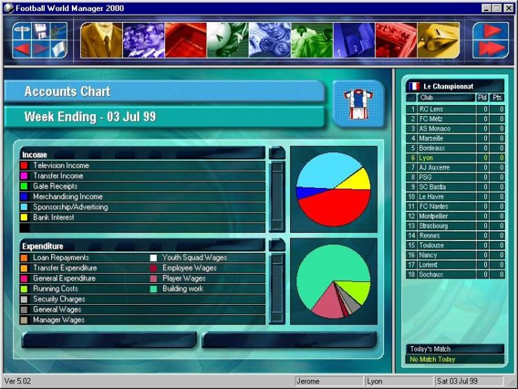Screen dimensions: 518x389
Task: Click the Pts column header
Action: click(497, 97)
